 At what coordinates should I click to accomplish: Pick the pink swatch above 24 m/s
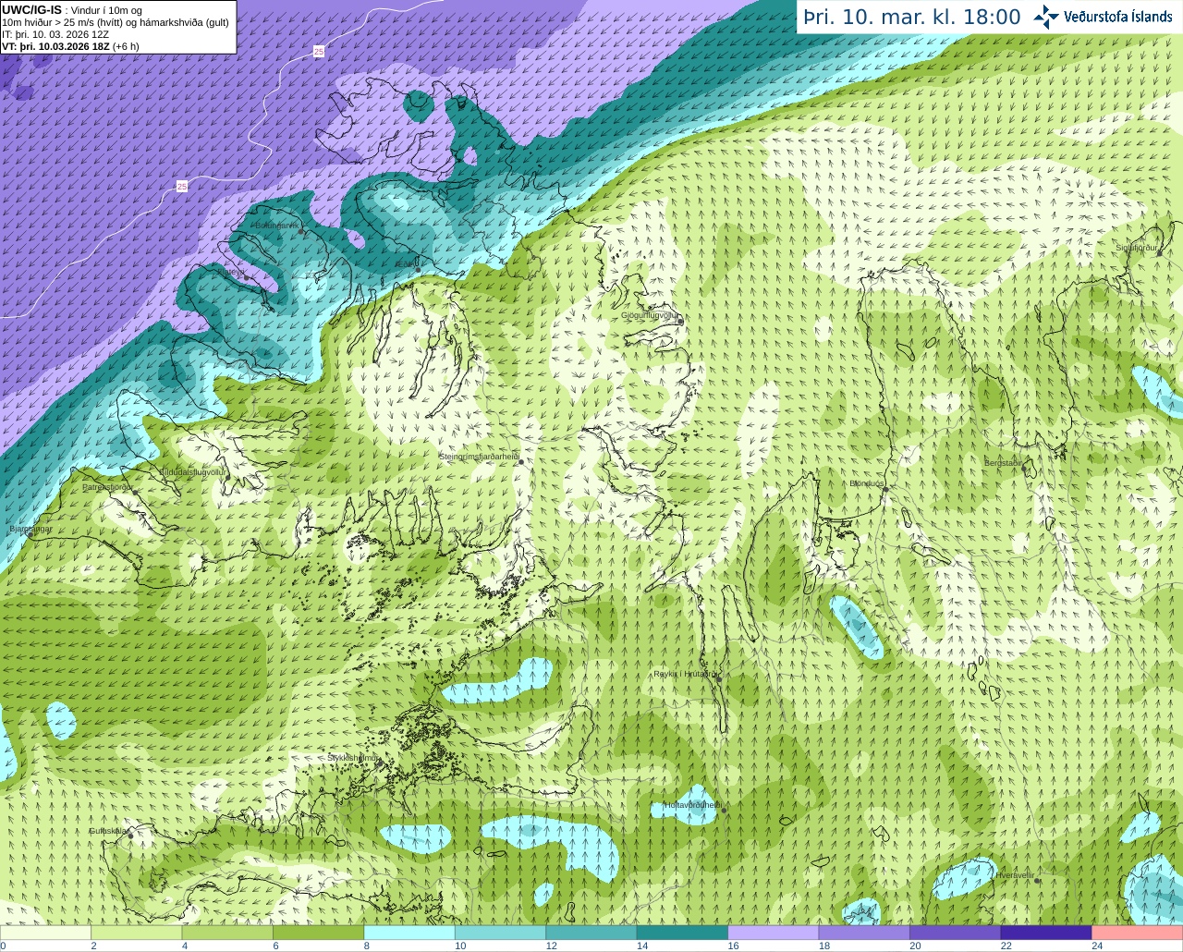(x=1138, y=933)
